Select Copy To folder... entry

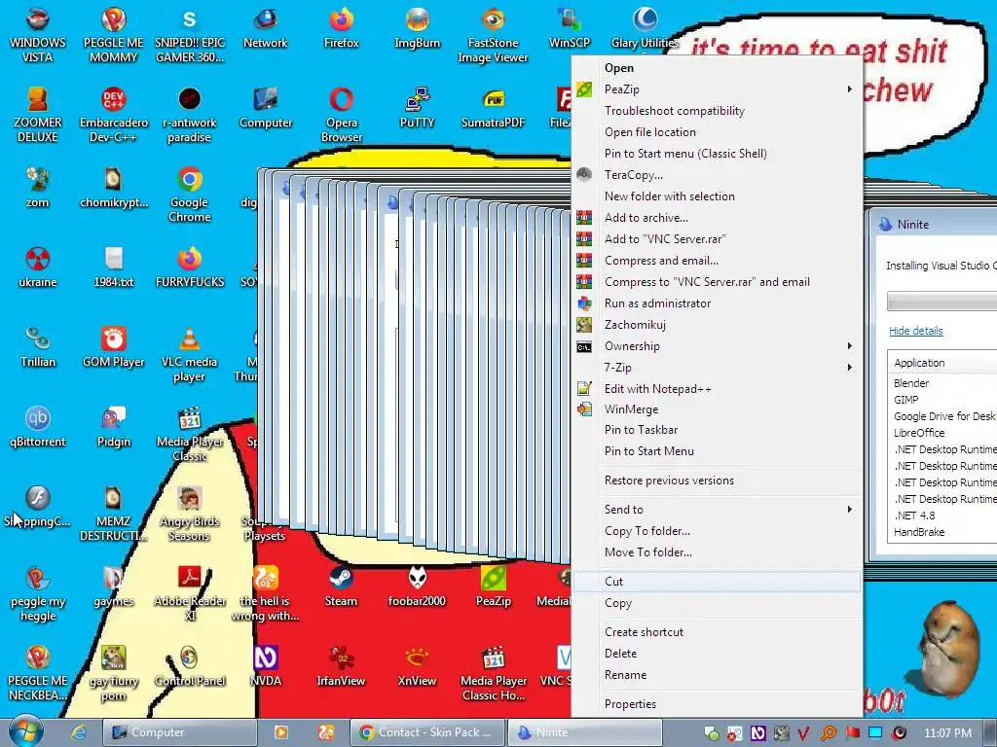[717, 531]
